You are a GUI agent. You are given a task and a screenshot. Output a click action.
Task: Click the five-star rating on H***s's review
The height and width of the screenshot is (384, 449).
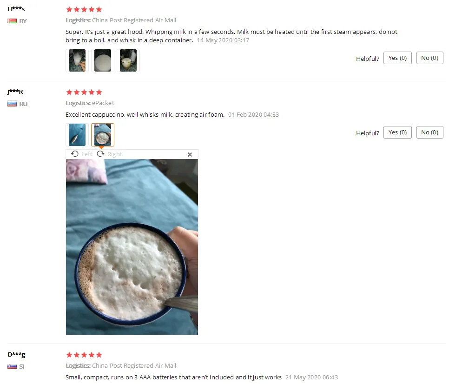coord(84,9)
